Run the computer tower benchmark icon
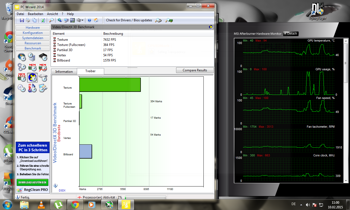This screenshot has width=350, height=210. pos(32,57)
